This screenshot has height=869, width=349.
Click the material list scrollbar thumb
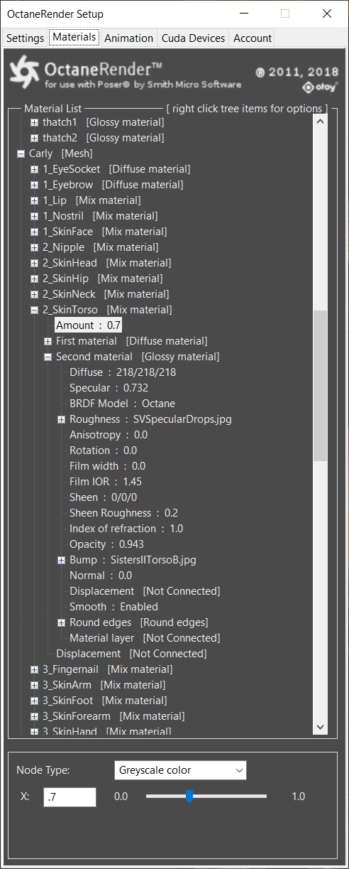click(320, 386)
